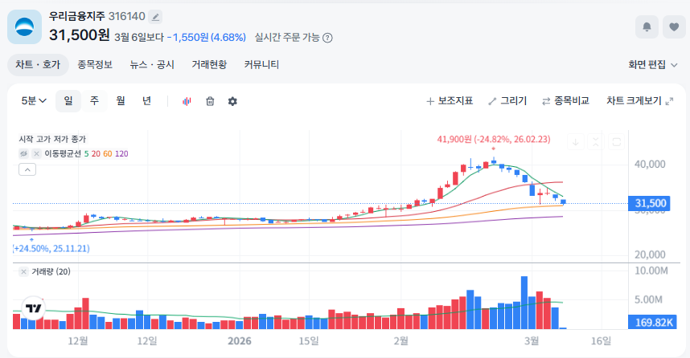Click the 60-day moving average orange label

(x=108, y=154)
